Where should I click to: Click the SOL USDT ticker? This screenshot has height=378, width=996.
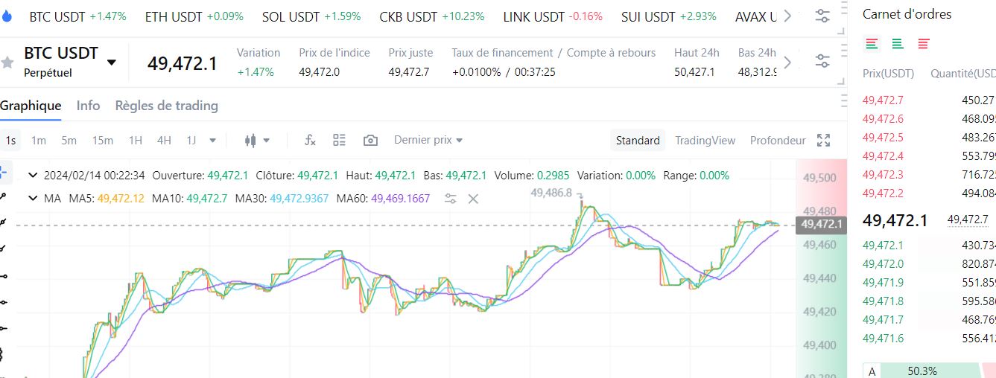point(311,16)
